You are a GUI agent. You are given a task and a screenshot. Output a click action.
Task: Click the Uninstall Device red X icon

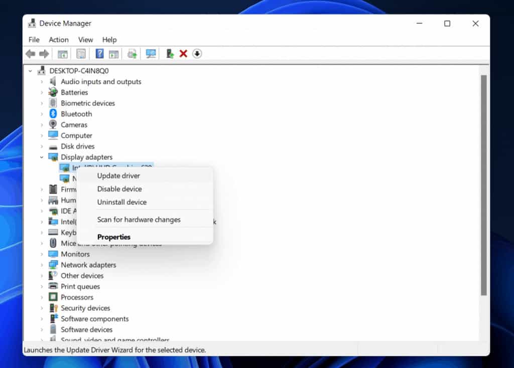tap(183, 54)
